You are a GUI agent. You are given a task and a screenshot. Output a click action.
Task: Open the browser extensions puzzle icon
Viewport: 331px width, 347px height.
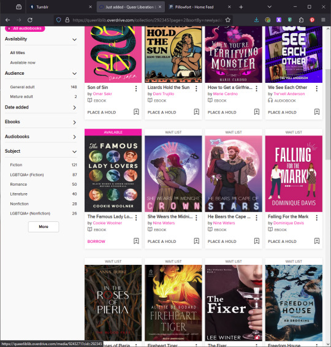click(301, 20)
